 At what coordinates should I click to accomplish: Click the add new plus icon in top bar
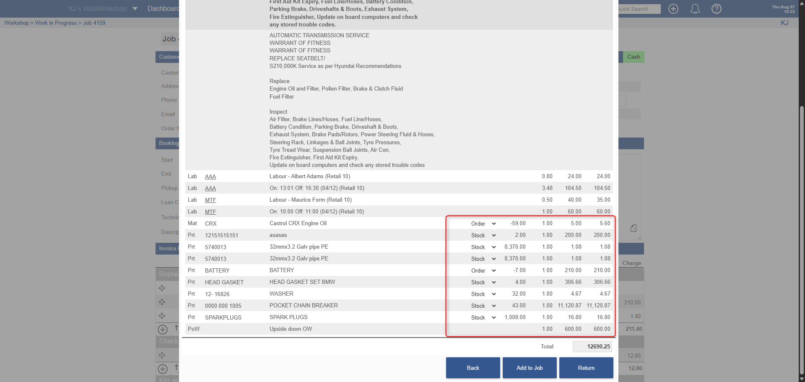[x=673, y=9]
